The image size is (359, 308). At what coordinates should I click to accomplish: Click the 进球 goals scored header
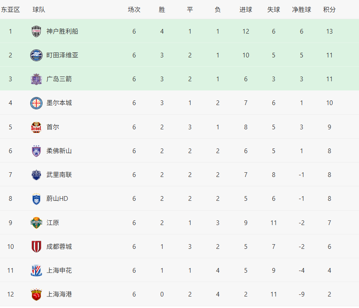246,9
